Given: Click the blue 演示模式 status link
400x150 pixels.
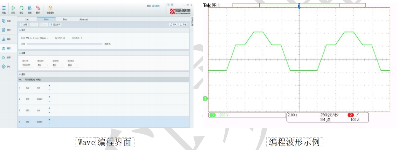Looking at the screenshot, I should tap(156, 6).
